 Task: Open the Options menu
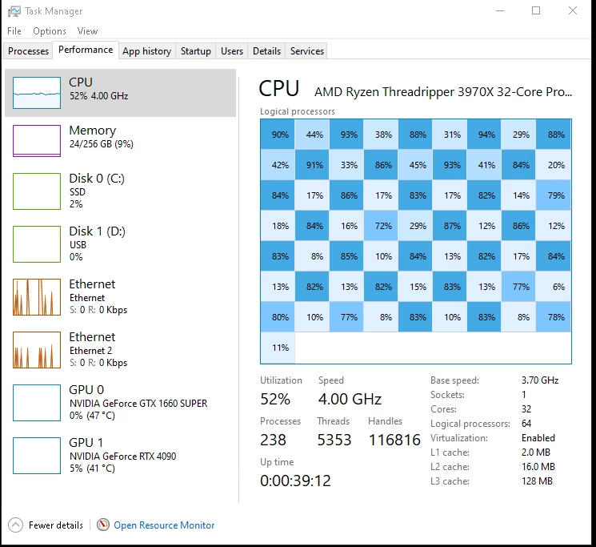[50, 31]
